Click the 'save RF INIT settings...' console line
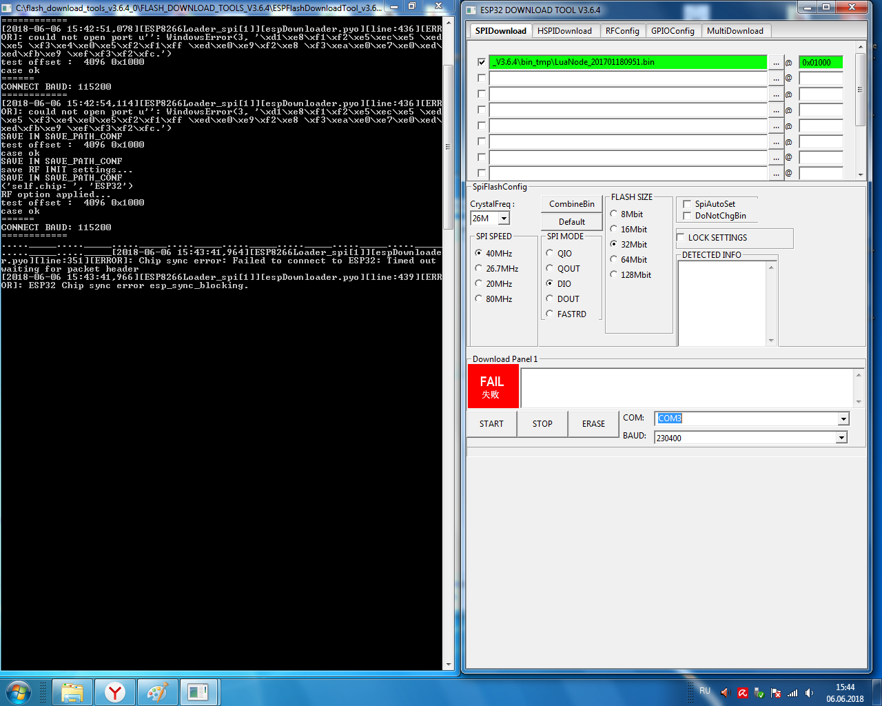The image size is (882, 706). pos(67,170)
